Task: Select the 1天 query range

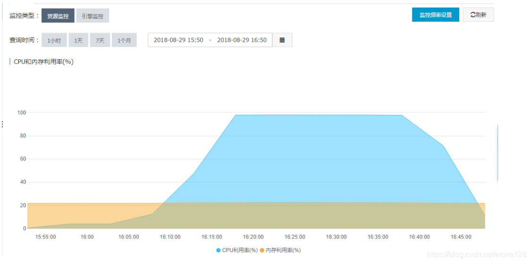Action: tap(78, 40)
